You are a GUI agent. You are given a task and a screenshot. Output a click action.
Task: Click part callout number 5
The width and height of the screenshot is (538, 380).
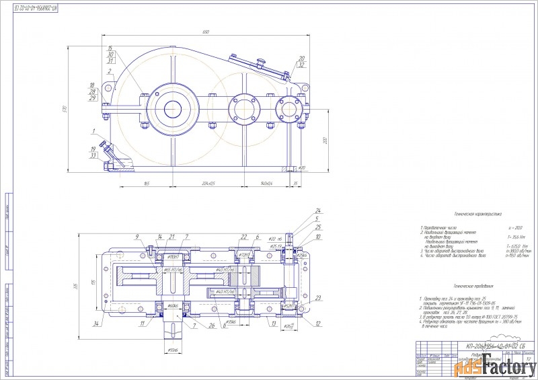[317, 219]
